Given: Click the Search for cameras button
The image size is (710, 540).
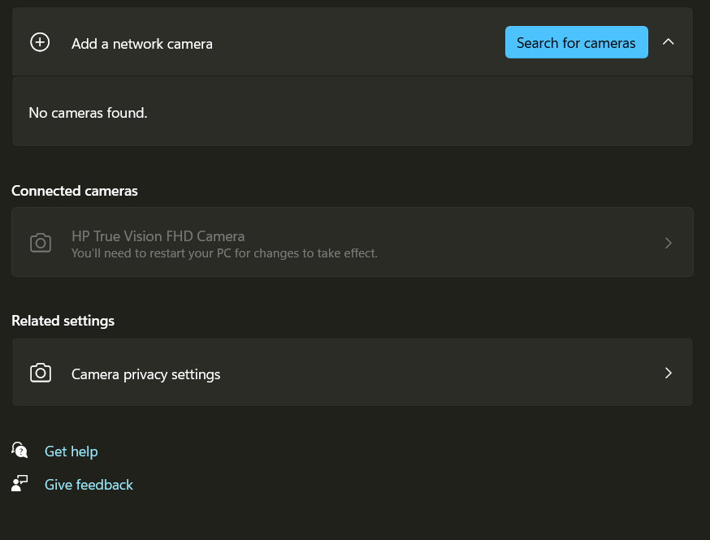Looking at the screenshot, I should 576,42.
